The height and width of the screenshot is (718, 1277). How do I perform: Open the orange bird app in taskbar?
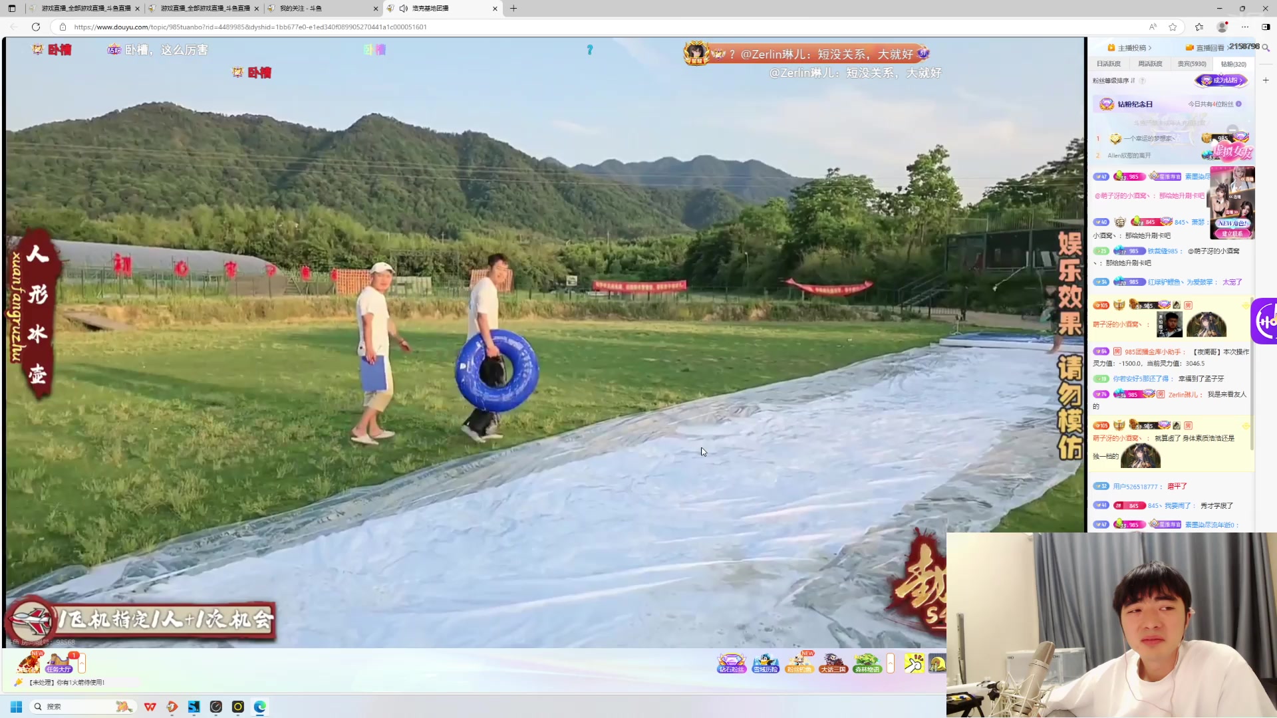point(172,707)
